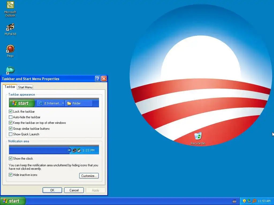
Task: Close the Taskbar and Start Menu Properties dialog
Action: 104,79
